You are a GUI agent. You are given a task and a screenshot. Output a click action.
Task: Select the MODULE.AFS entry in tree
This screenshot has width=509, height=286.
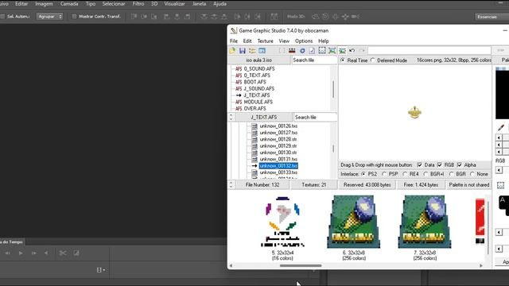pyautogui.click(x=258, y=102)
